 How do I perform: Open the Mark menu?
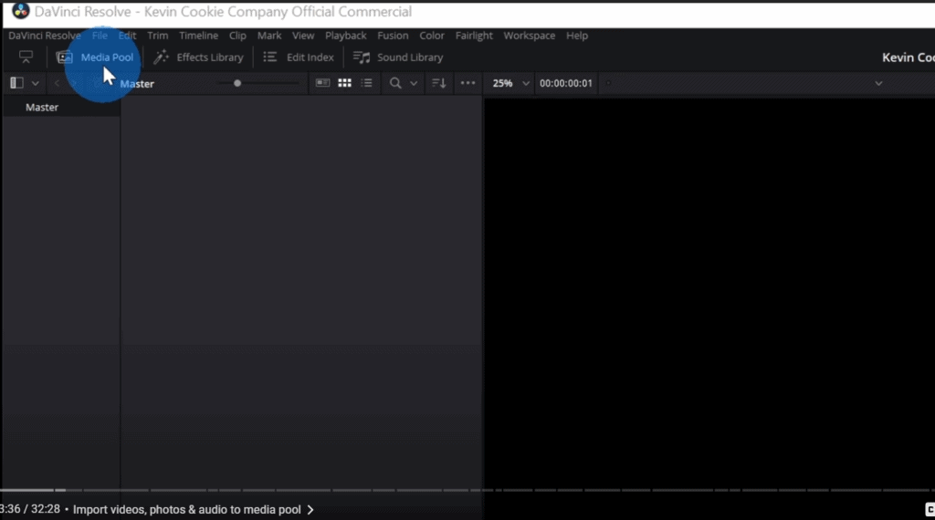coord(269,36)
